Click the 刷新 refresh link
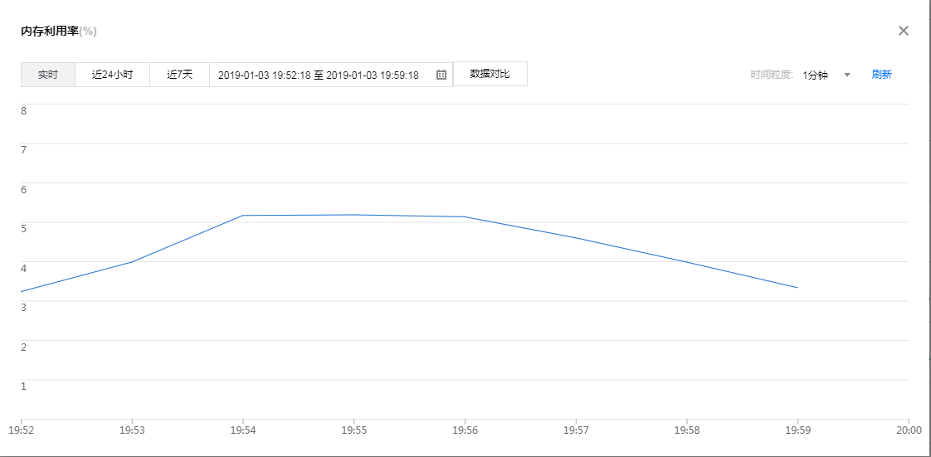This screenshot has height=457, width=931. (x=881, y=75)
